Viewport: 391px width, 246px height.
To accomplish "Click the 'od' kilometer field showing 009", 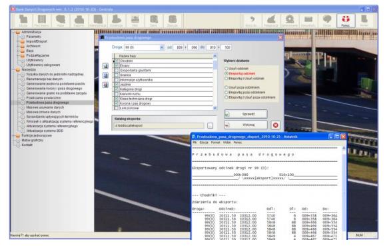I will tap(179, 47).
